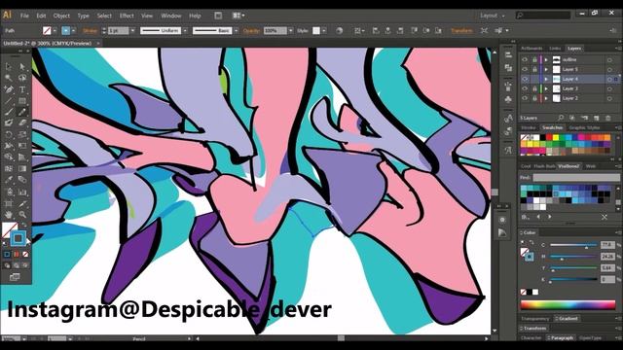Select the Paintbrush tool
This screenshot has width=623, height=350.
click(9, 112)
